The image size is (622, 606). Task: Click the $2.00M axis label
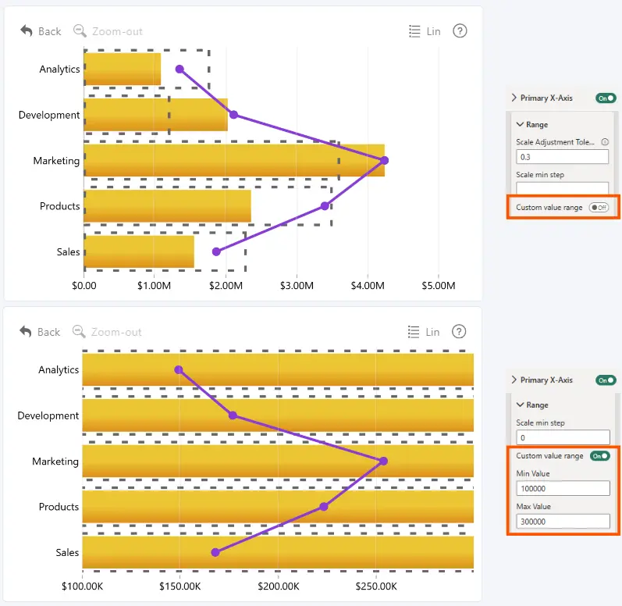click(226, 286)
